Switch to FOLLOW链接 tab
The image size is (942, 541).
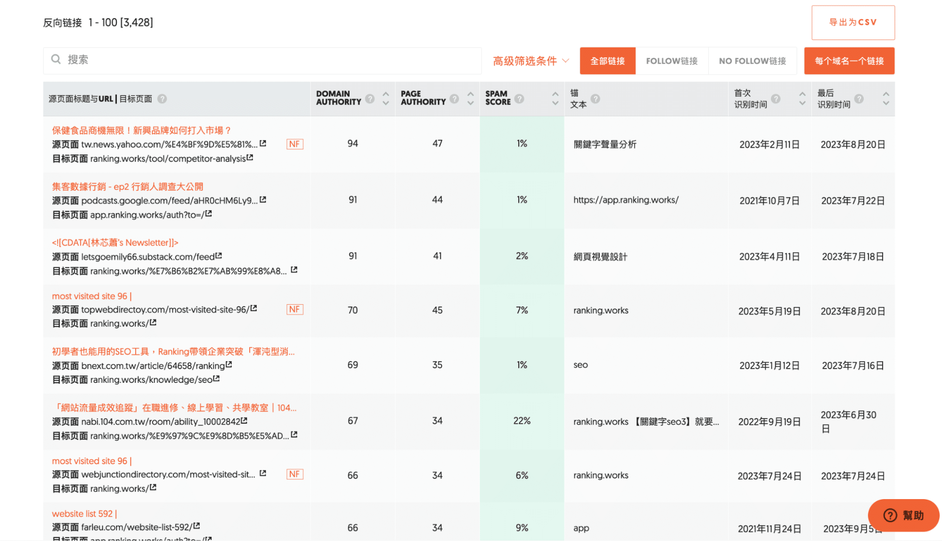672,61
